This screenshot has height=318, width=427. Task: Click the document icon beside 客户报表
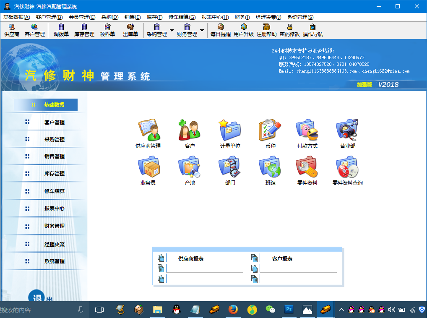(x=254, y=258)
